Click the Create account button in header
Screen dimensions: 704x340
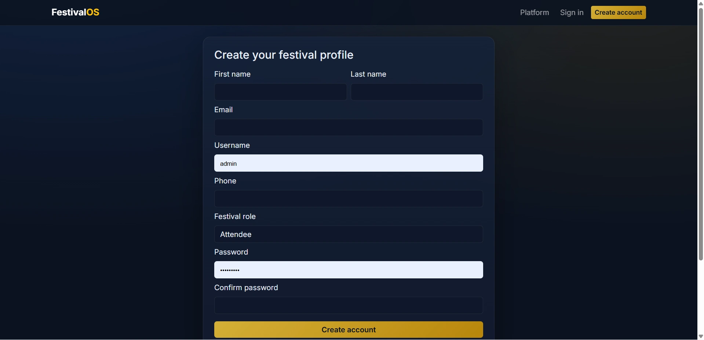click(618, 12)
